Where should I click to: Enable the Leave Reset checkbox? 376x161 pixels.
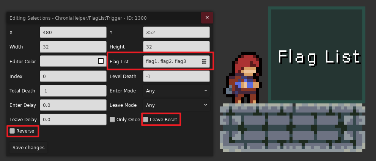click(146, 119)
